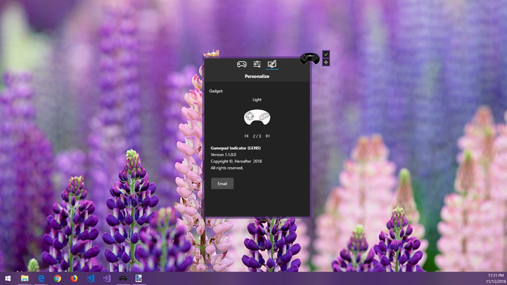Viewport: 507px width, 285px height.
Task: Click the Gamepad Indicator taskbar icon
Action: tap(123, 278)
